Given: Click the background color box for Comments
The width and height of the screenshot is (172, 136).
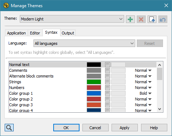Looking at the screenshot, I should (118, 70).
